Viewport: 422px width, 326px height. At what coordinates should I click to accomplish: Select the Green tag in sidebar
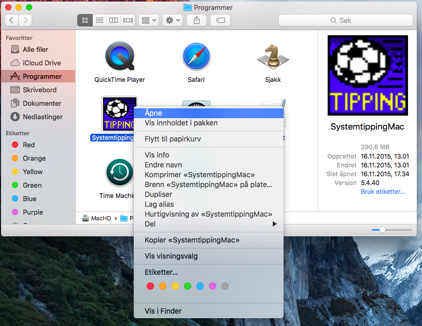38,185
